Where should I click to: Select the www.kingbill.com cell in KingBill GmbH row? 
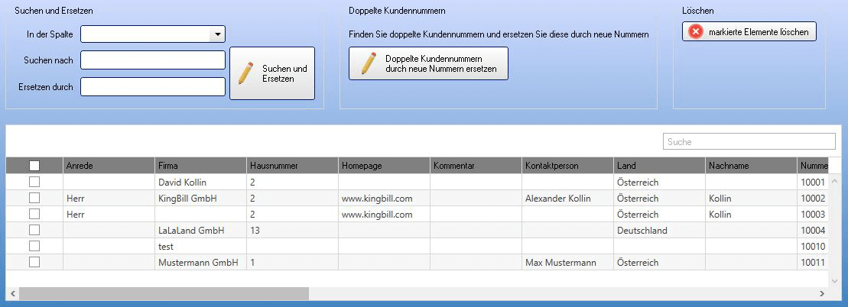click(377, 199)
